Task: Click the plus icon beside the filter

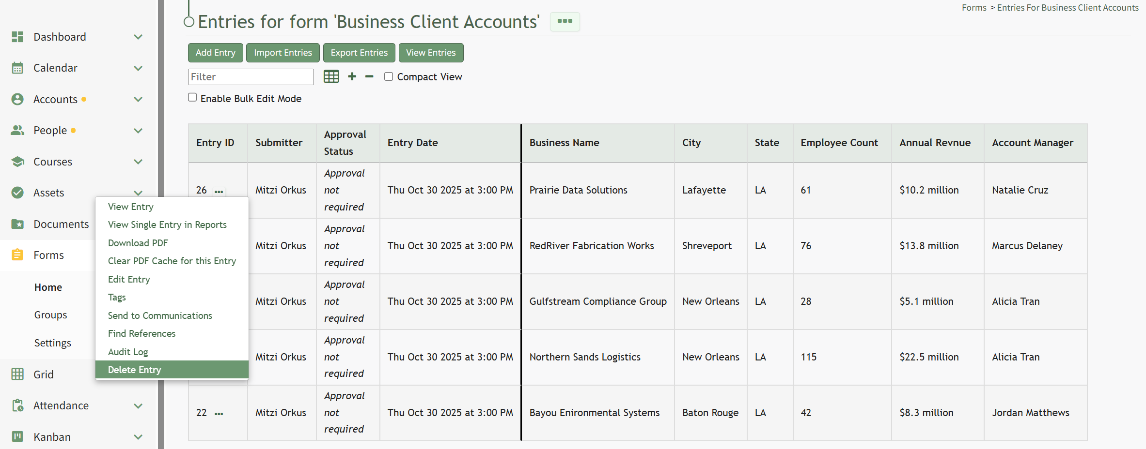Action: [352, 76]
